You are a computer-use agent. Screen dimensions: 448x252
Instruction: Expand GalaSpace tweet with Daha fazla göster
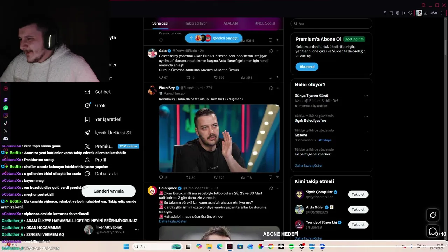[x=173, y=221]
